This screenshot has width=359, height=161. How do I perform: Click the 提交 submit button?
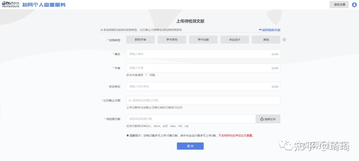click(x=190, y=146)
